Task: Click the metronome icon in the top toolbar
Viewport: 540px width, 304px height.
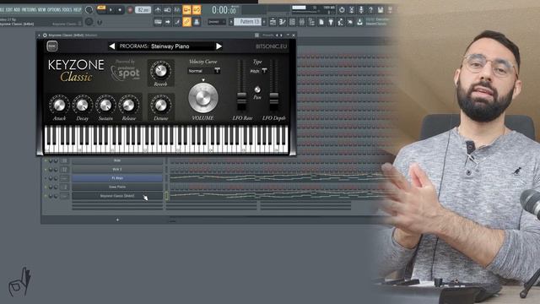Action: (158, 10)
